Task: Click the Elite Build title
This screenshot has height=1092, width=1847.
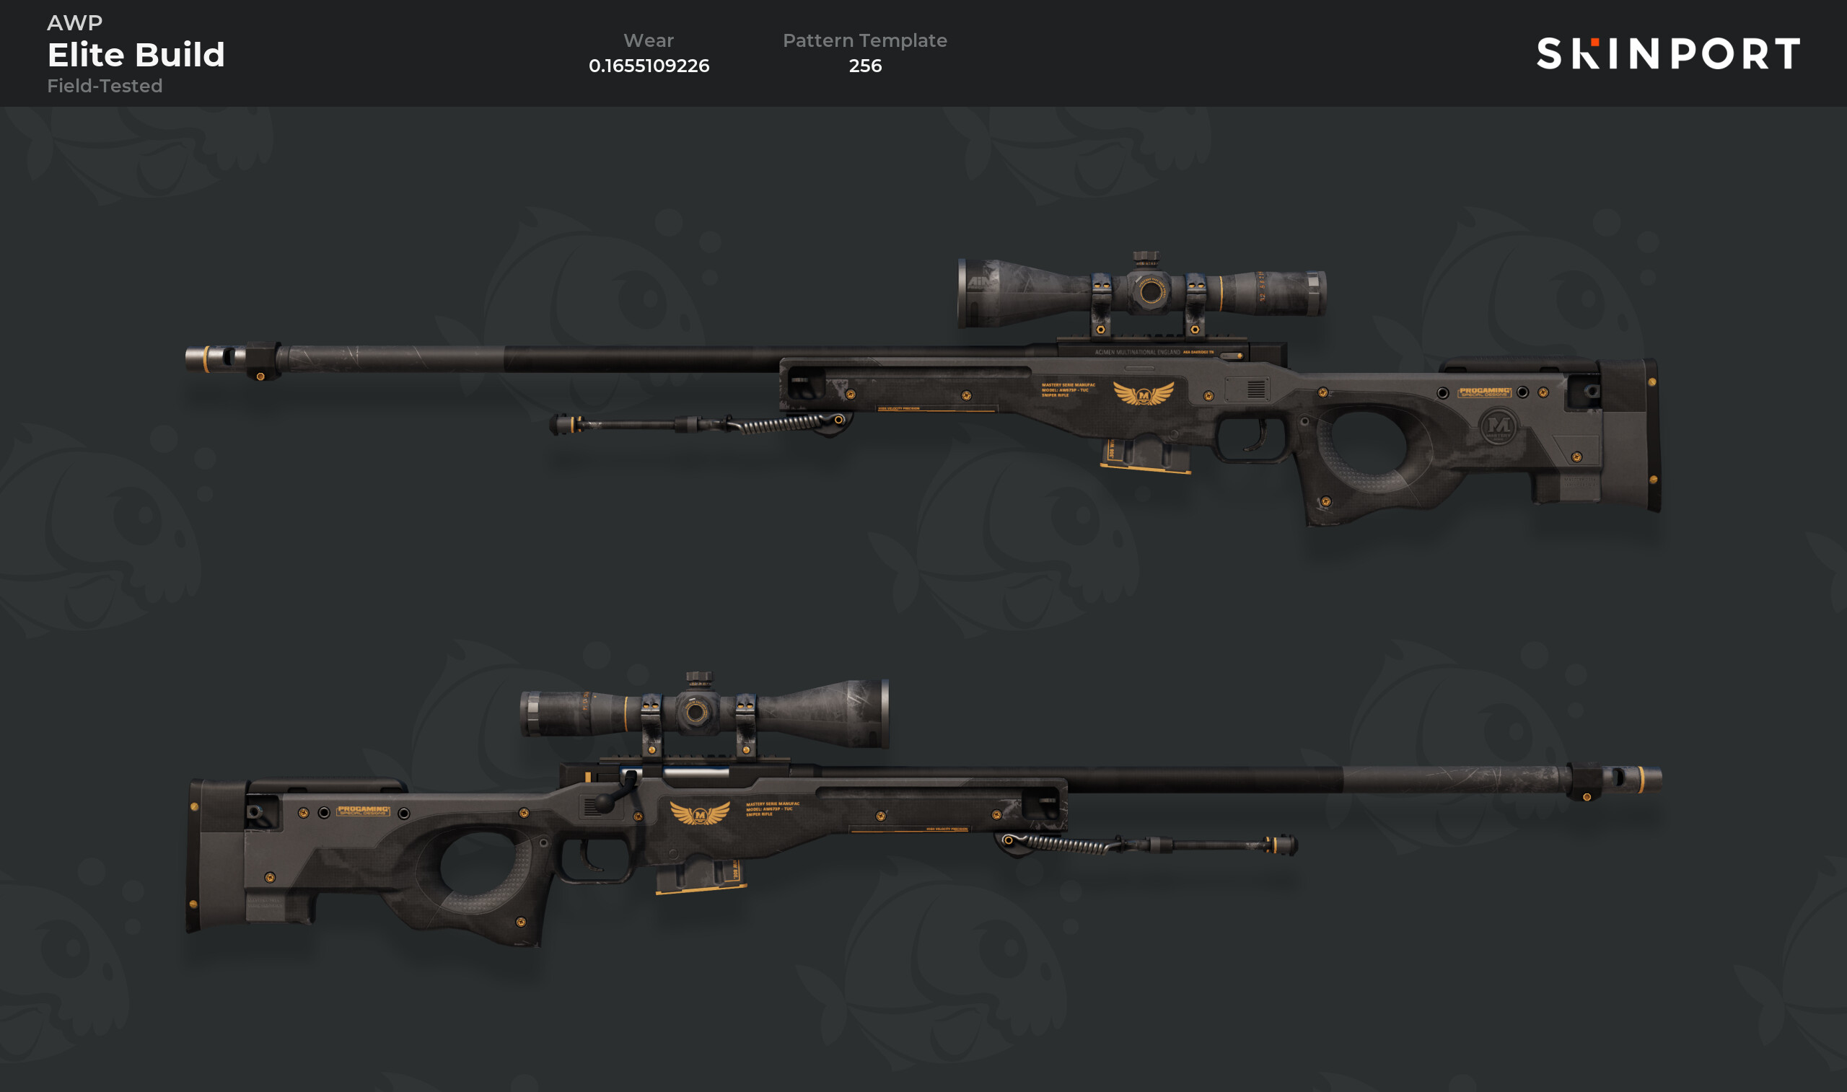Action: click(136, 54)
